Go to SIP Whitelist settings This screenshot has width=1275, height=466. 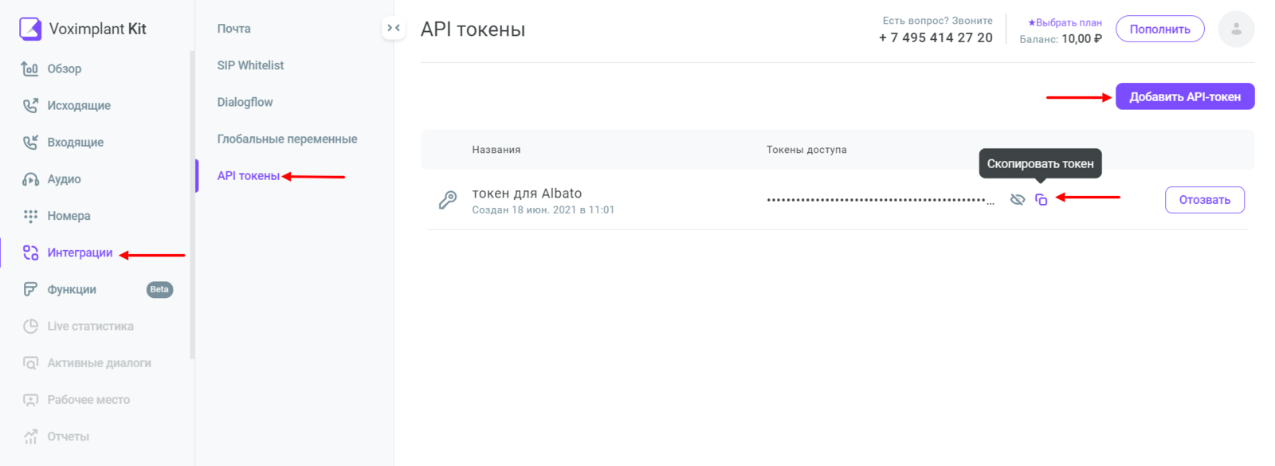(250, 65)
